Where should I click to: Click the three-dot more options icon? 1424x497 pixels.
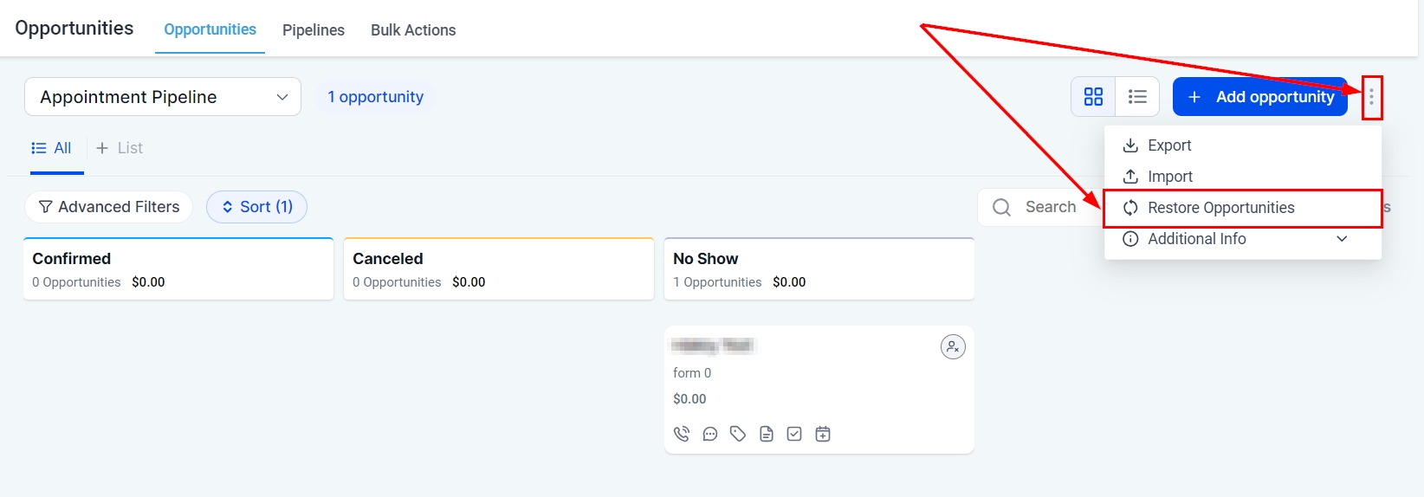[x=1371, y=97]
